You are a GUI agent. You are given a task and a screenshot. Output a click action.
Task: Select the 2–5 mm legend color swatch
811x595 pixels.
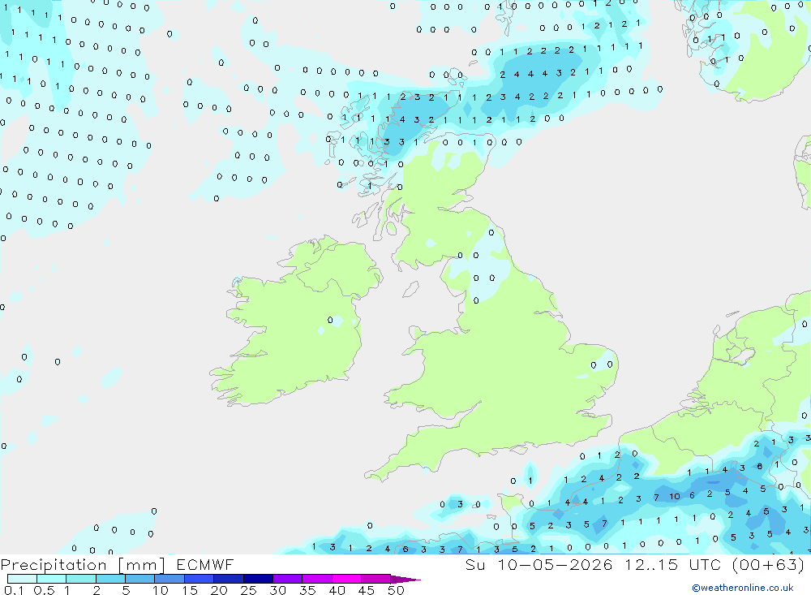click(110, 579)
